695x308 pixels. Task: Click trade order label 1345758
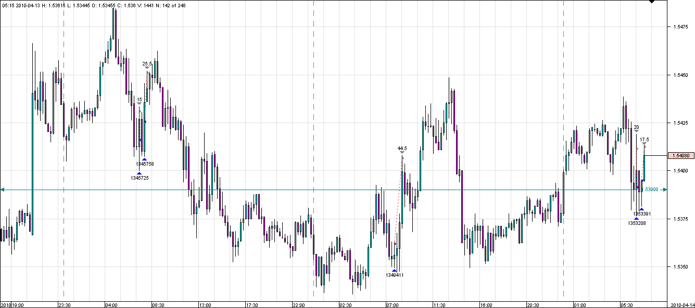point(144,164)
